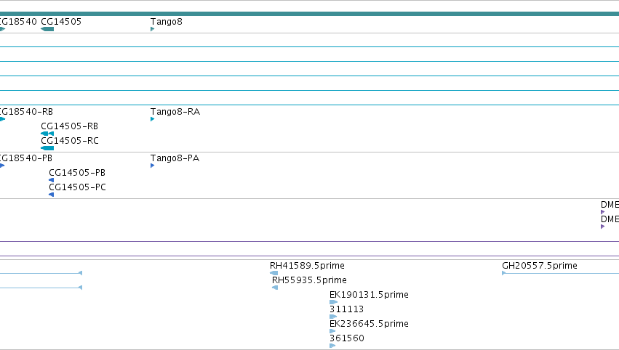The width and height of the screenshot is (619, 350).
Task: Select the 361560 feature label
Action: click(x=347, y=338)
